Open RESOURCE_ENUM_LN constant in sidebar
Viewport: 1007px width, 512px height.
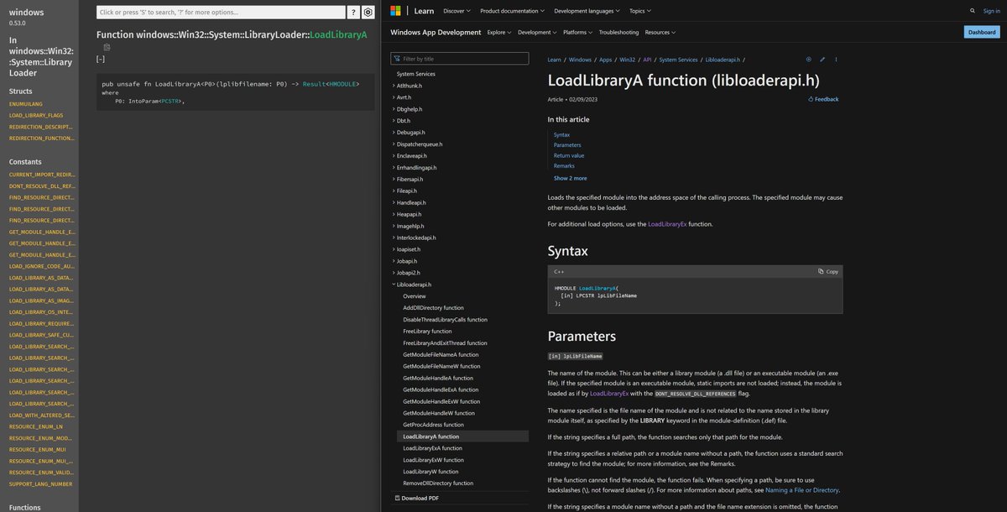coord(36,426)
